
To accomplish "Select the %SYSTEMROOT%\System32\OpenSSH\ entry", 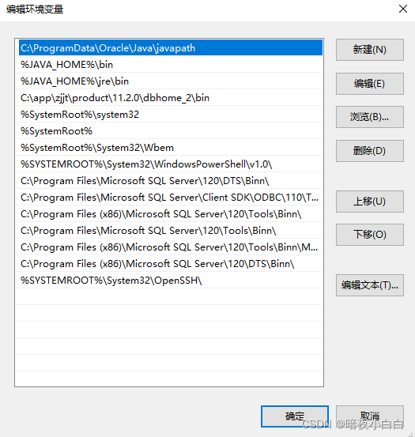I will point(169,280).
